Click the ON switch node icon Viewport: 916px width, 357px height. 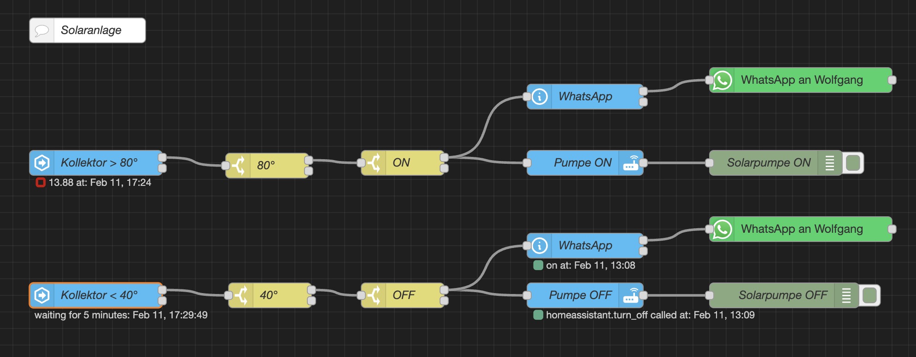click(374, 162)
